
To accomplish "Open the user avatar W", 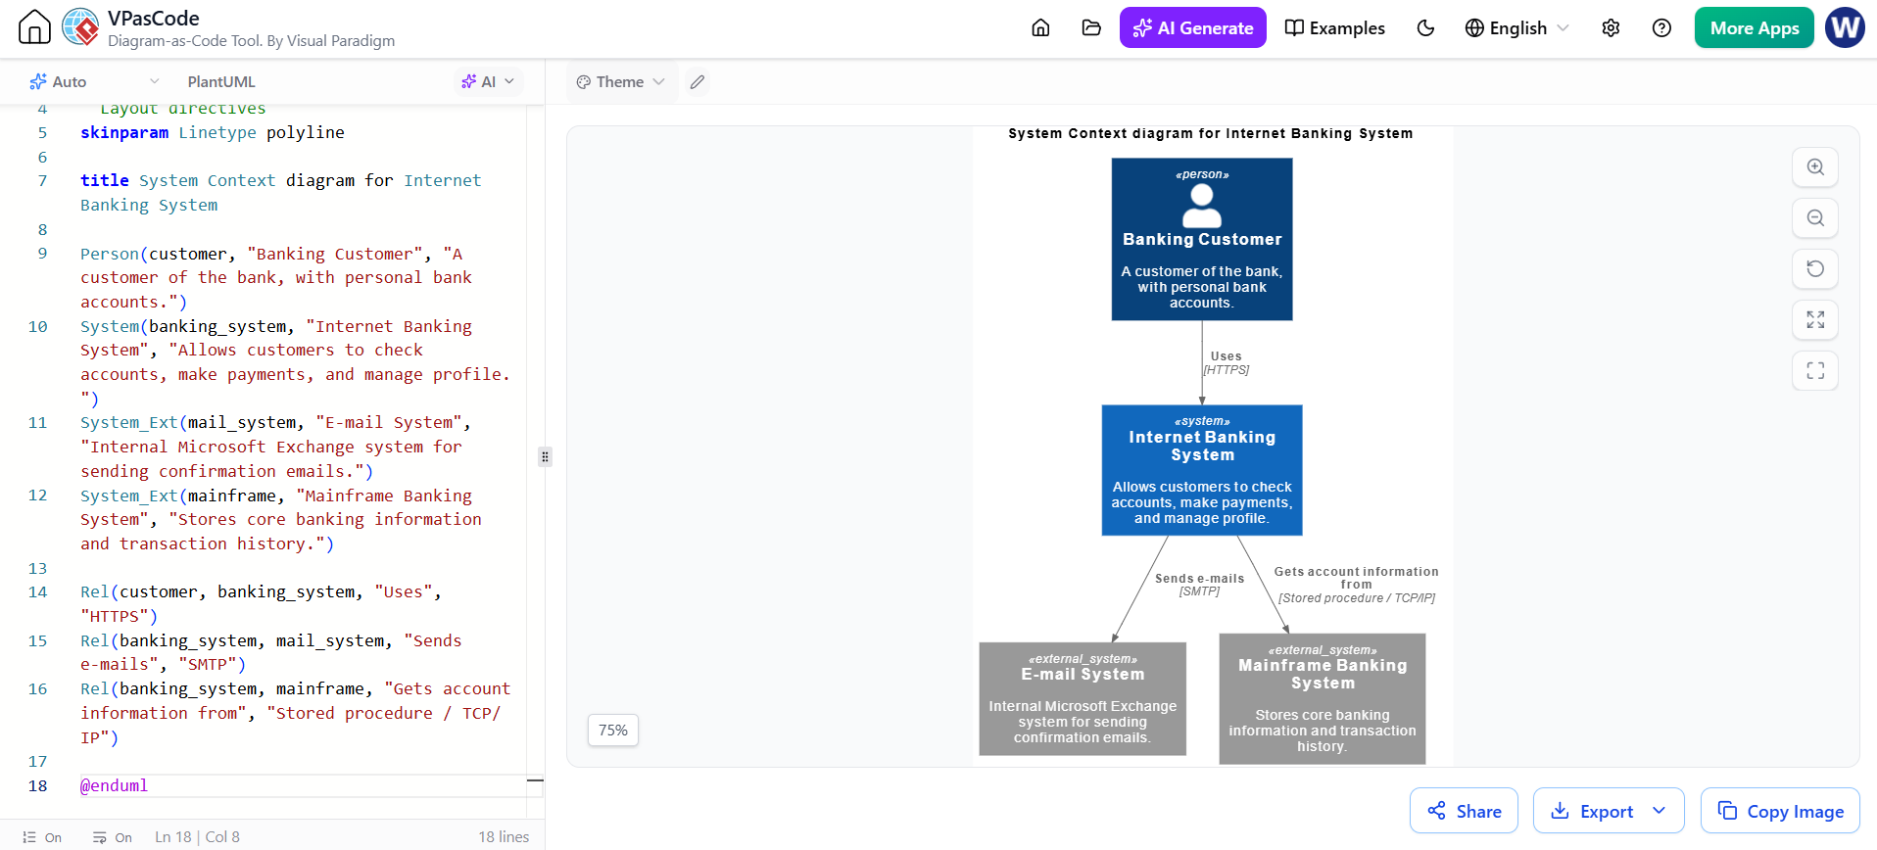I will pyautogui.click(x=1846, y=27).
